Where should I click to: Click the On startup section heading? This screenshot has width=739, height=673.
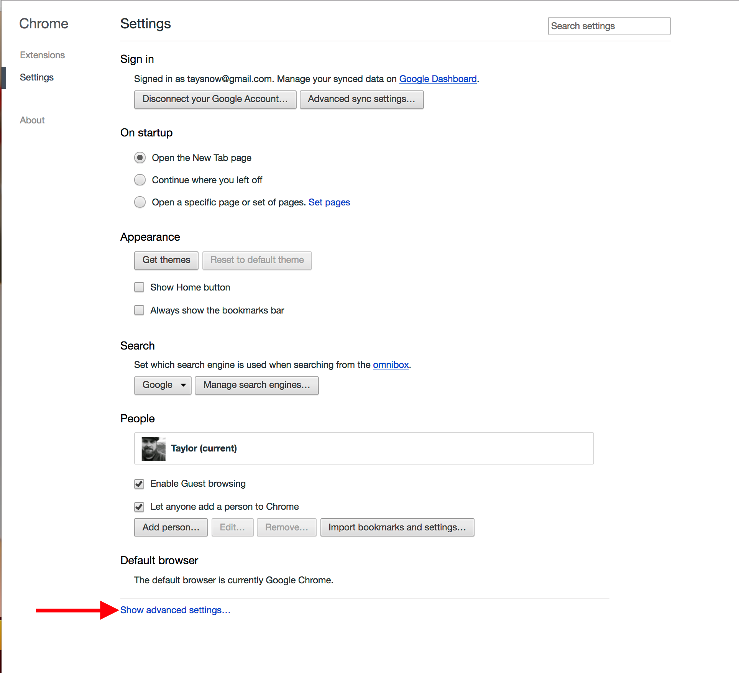[146, 133]
